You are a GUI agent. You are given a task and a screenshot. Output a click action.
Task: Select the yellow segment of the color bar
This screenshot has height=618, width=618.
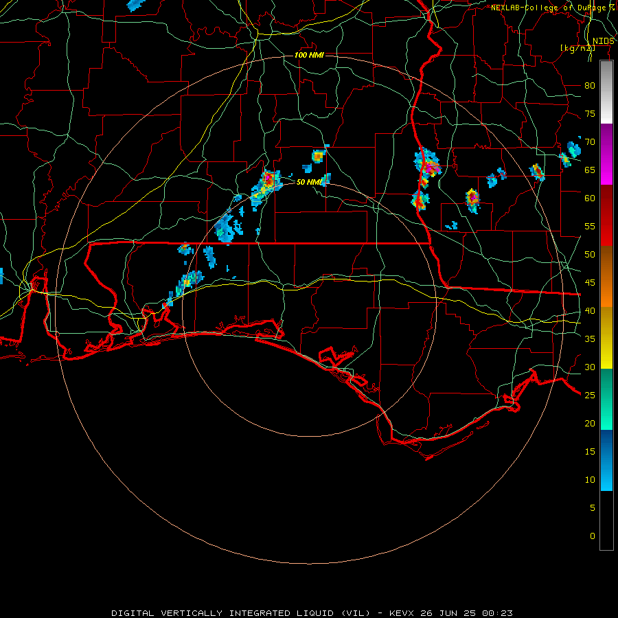click(606, 338)
